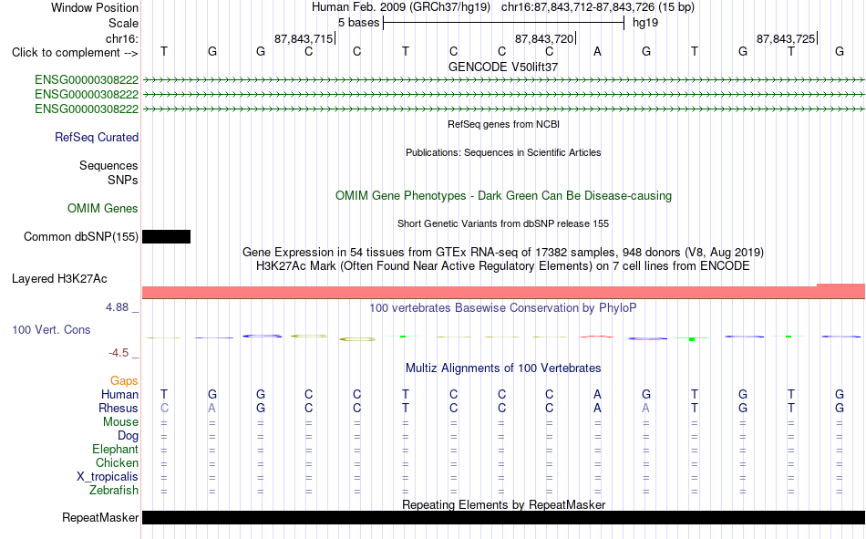
Task: Click the RepeatMasker black repeat element bar
Action: pos(503,517)
